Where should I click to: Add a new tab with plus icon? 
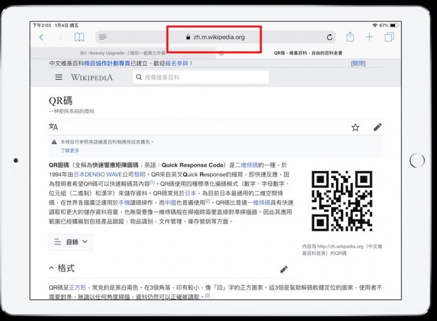click(x=370, y=37)
